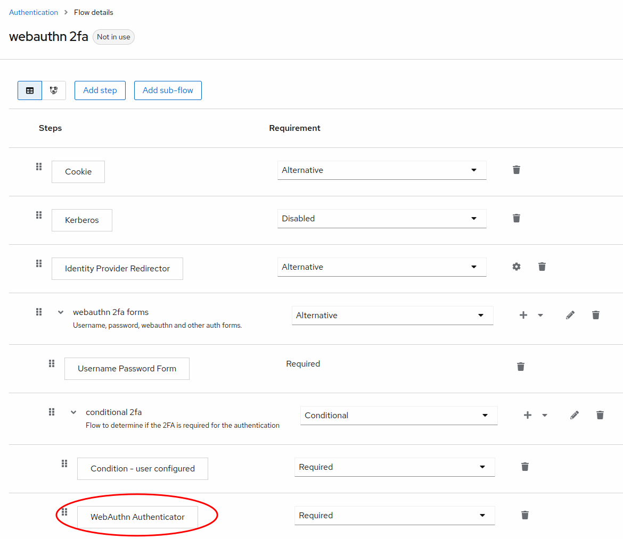Navigate back via the Authentication breadcrumb link

33,12
